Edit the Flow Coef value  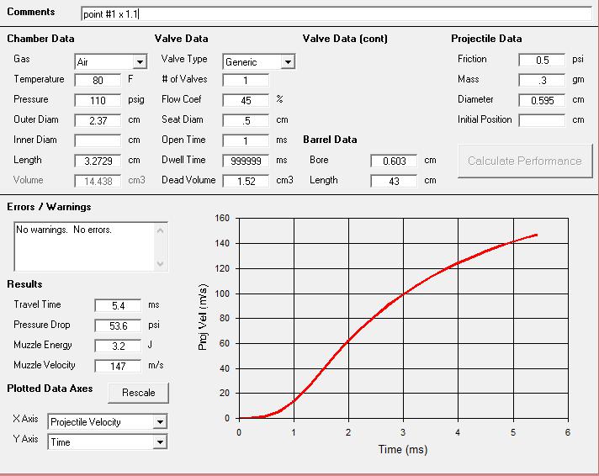point(246,101)
